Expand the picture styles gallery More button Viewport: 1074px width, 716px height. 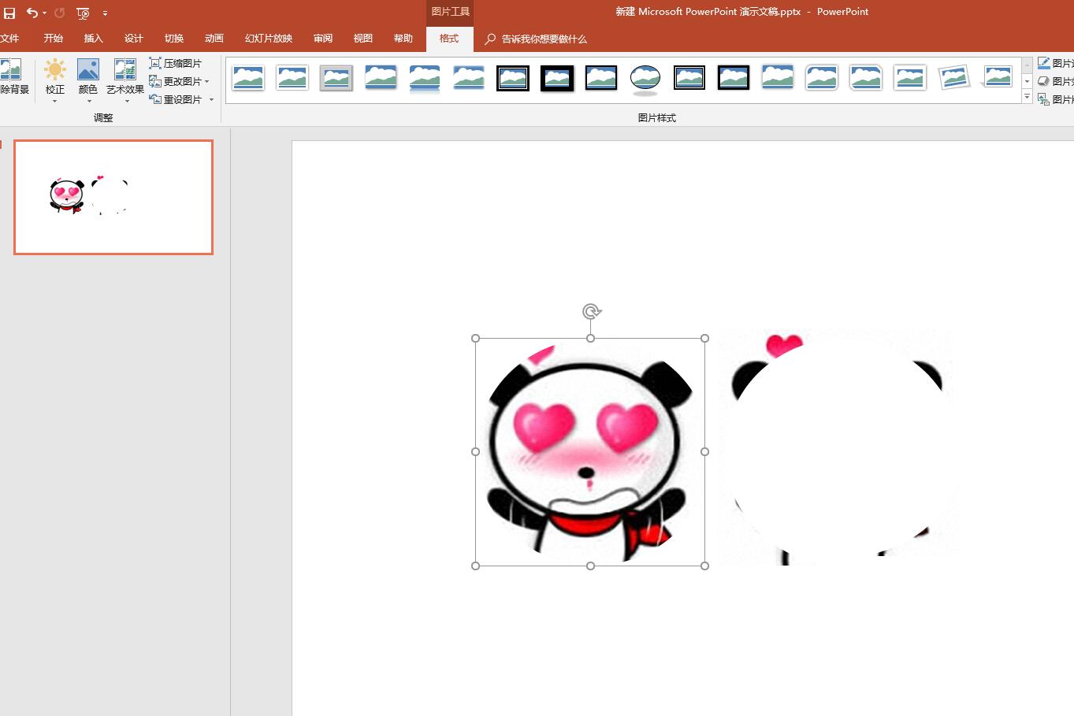click(1027, 98)
